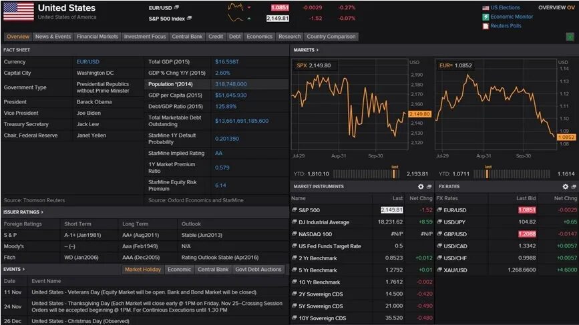Open the Research tab
Screen dimensions: 579x325
(x=290, y=37)
